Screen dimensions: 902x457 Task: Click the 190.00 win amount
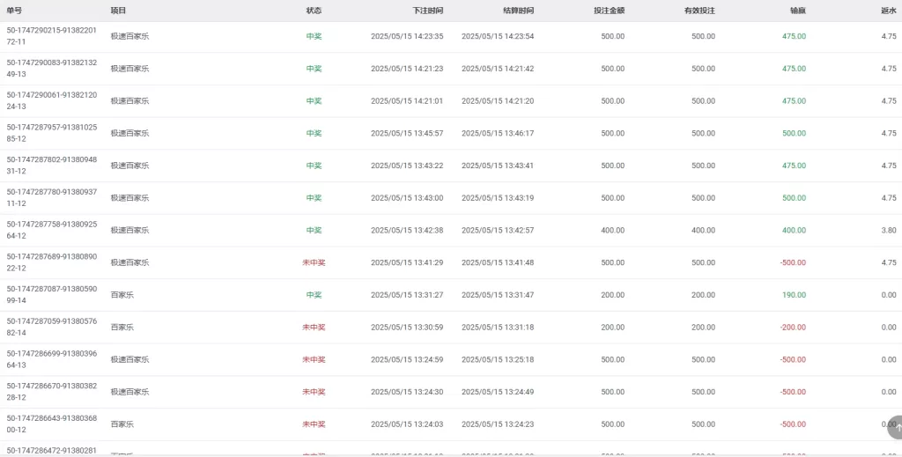coord(794,295)
